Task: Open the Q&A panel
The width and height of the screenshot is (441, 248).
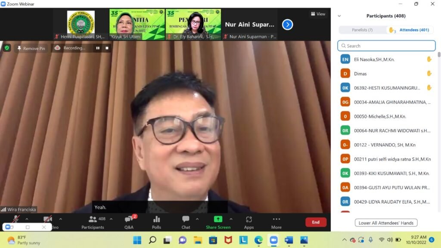Action: [129, 222]
